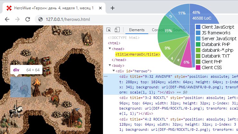Select the highlighted title HeroWO node

pyautogui.click(x=138, y=54)
